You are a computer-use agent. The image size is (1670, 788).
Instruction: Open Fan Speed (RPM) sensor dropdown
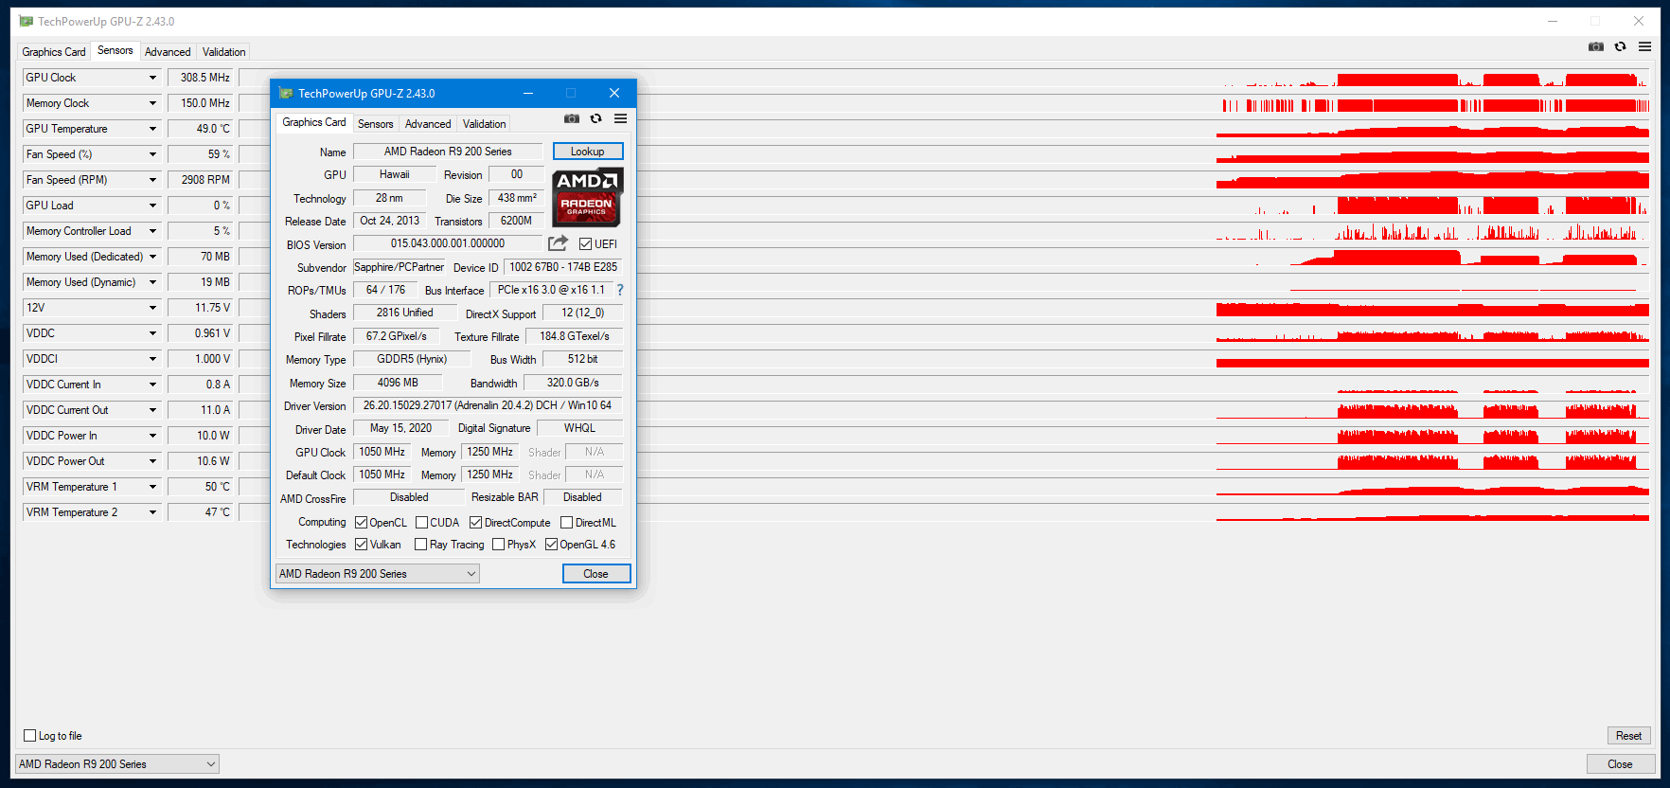point(152,180)
